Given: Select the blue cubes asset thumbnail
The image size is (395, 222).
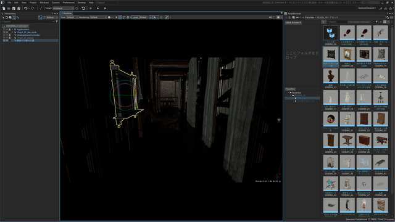Looking at the screenshot, I should (331, 33).
